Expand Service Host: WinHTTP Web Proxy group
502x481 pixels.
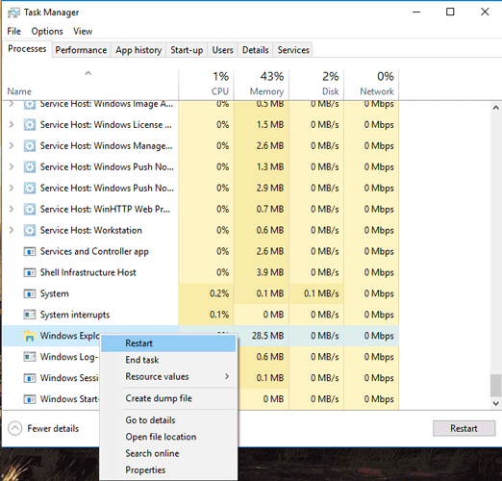coord(12,209)
